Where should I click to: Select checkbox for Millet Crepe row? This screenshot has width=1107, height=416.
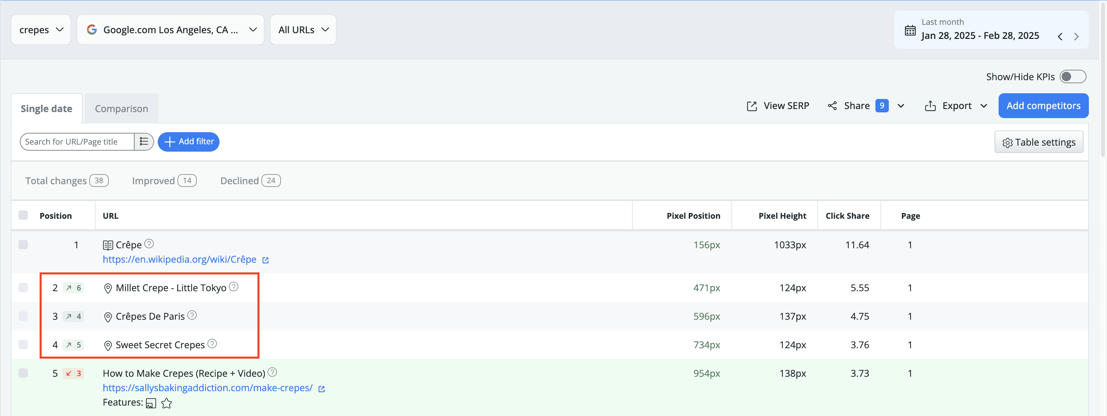pos(23,288)
